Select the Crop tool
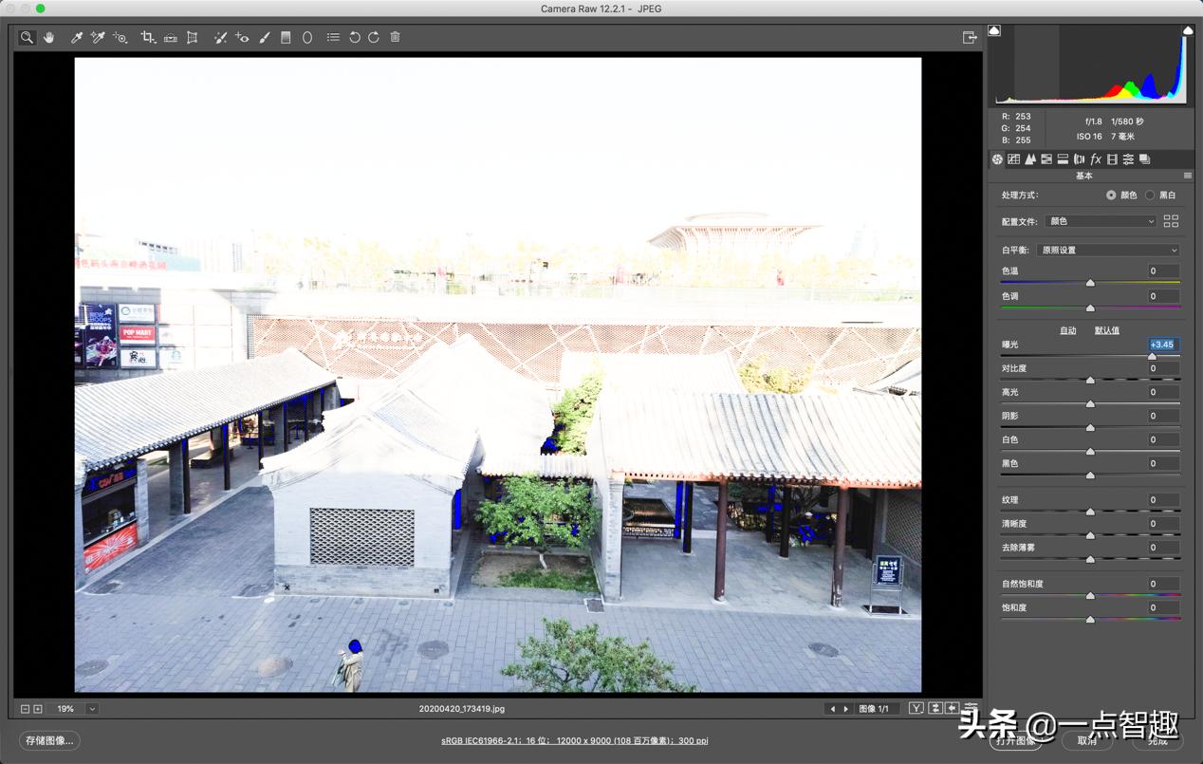1203x764 pixels. [147, 37]
